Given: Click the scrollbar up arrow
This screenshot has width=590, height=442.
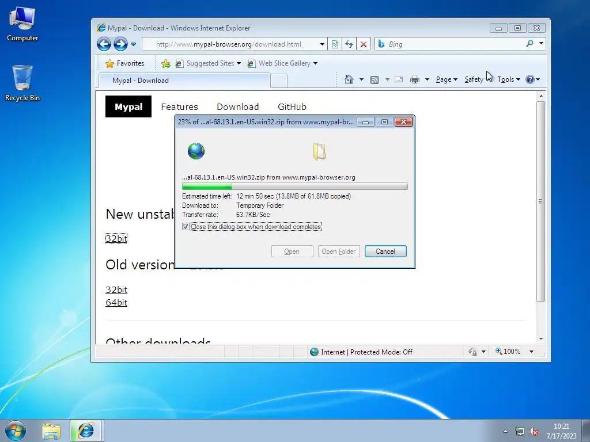Looking at the screenshot, I should [x=540, y=96].
